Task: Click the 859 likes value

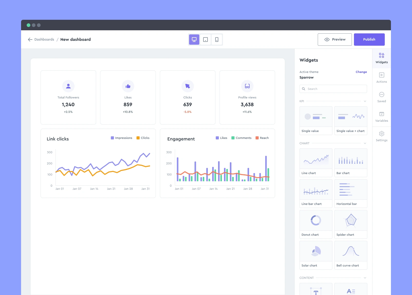Action: pyautogui.click(x=128, y=104)
